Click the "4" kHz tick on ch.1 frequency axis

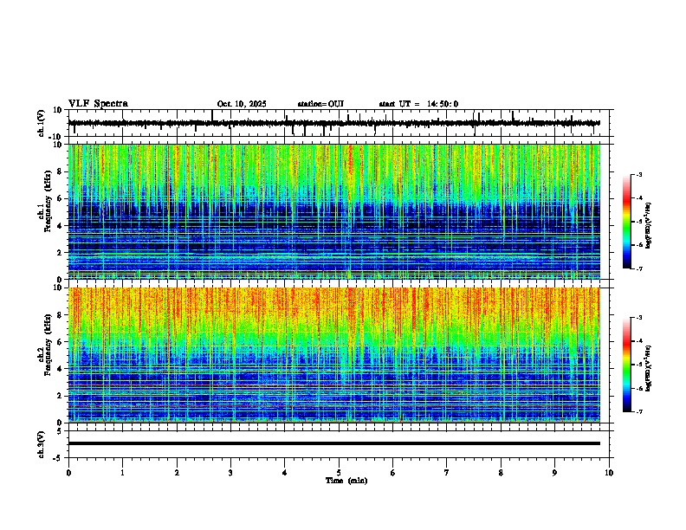click(61, 226)
